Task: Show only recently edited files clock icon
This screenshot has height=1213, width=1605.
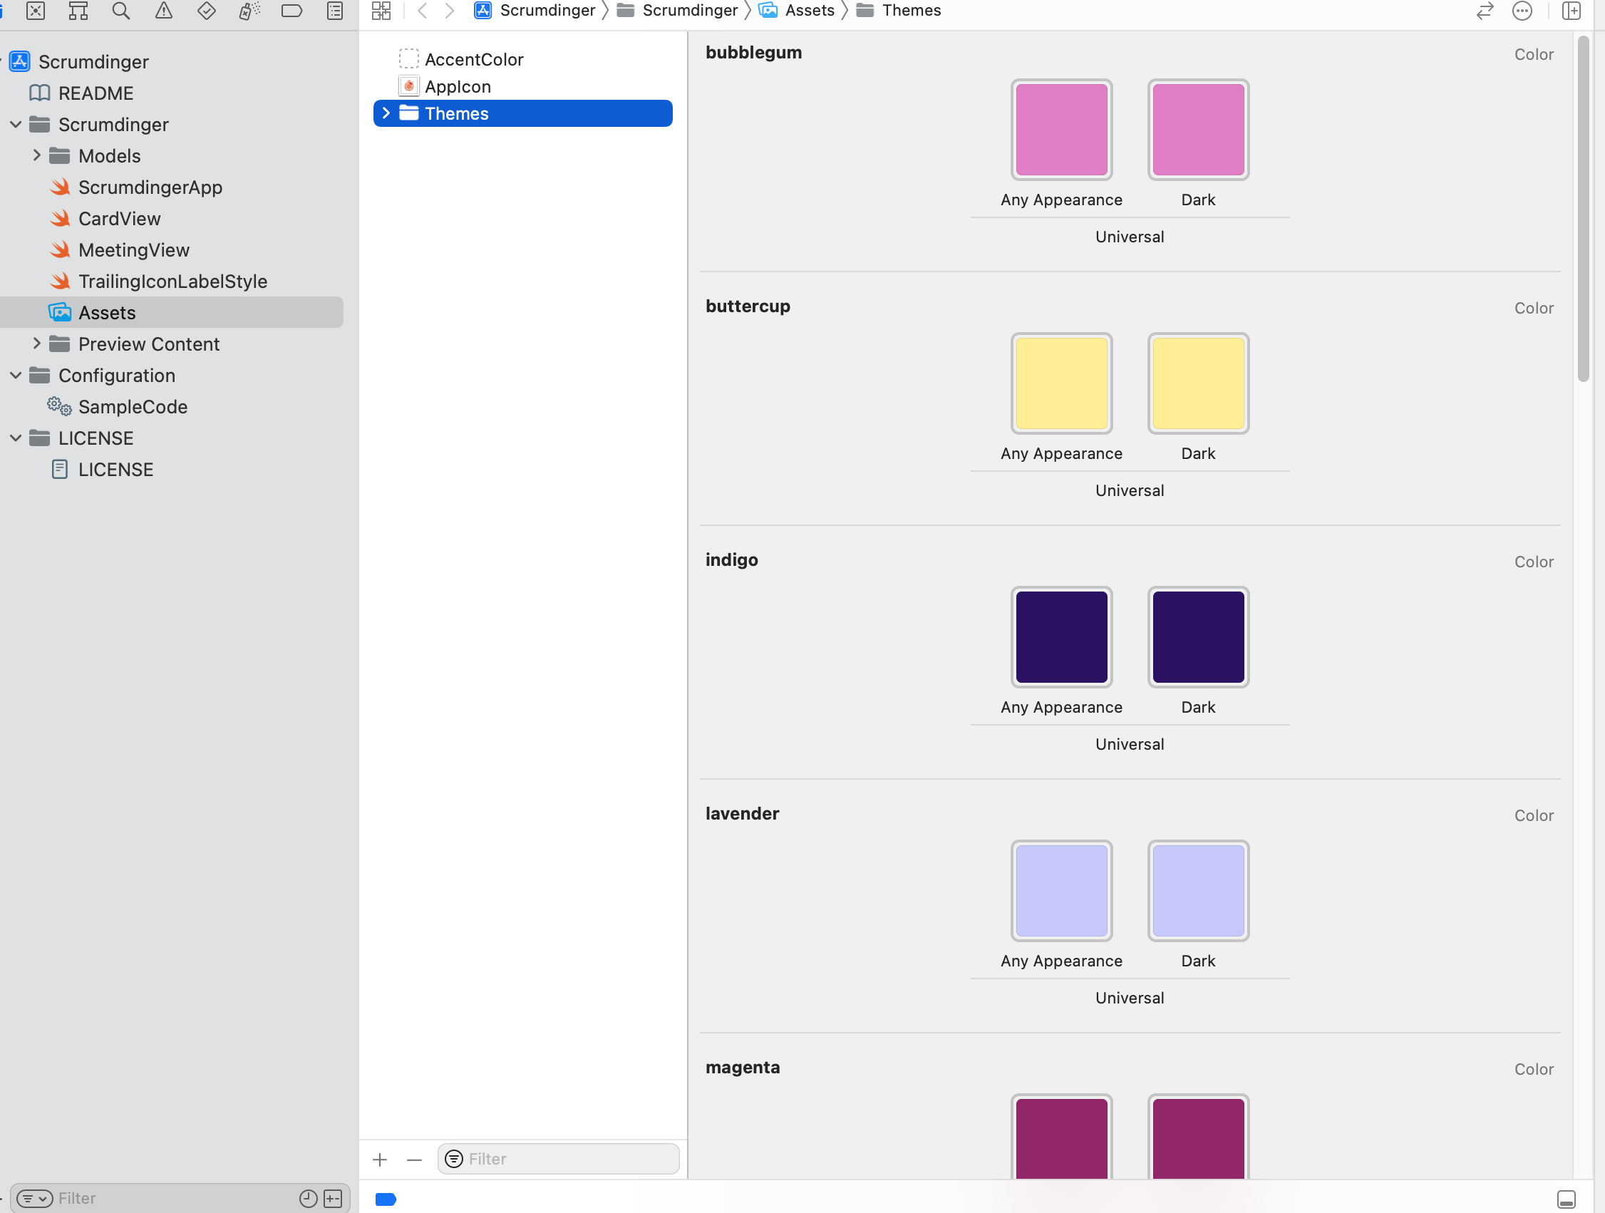Action: [309, 1198]
